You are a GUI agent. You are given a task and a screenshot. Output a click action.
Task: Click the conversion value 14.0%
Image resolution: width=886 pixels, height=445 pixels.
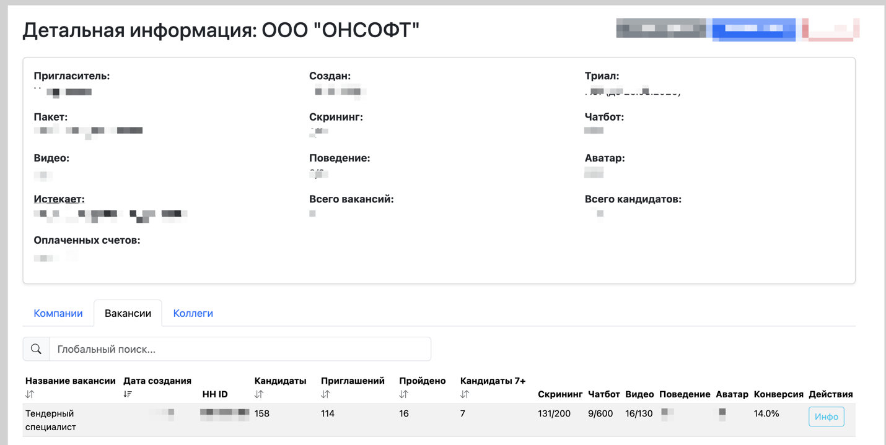pos(766,413)
